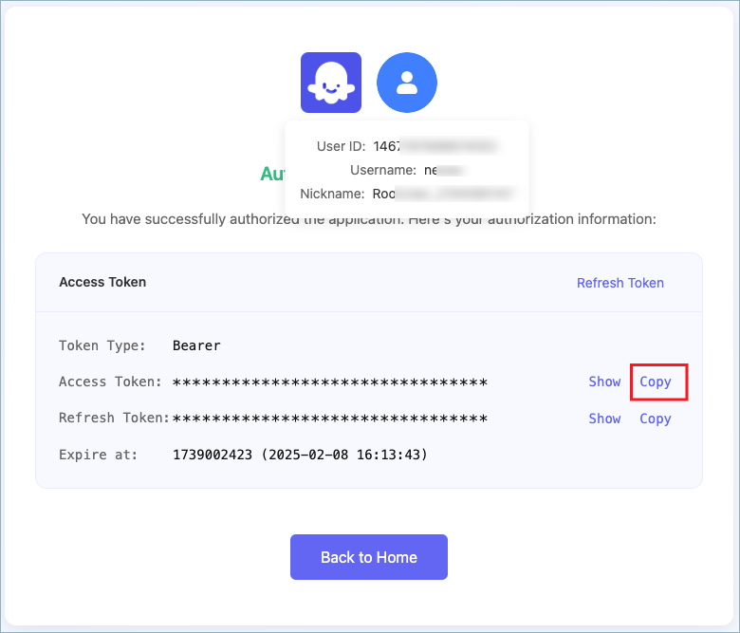Click the Back to Home button
This screenshot has height=633, width=740.
click(x=369, y=557)
